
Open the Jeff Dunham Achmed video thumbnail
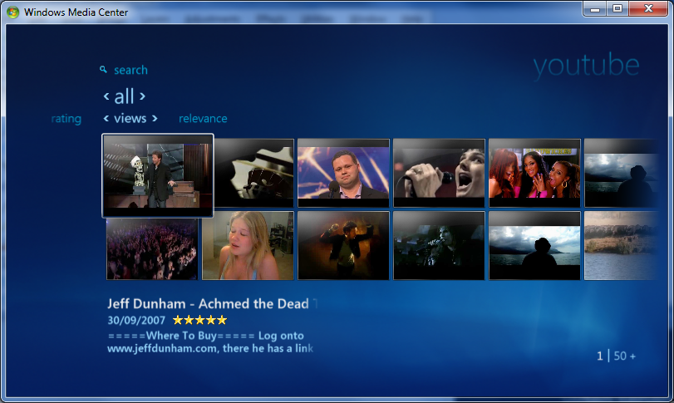158,175
